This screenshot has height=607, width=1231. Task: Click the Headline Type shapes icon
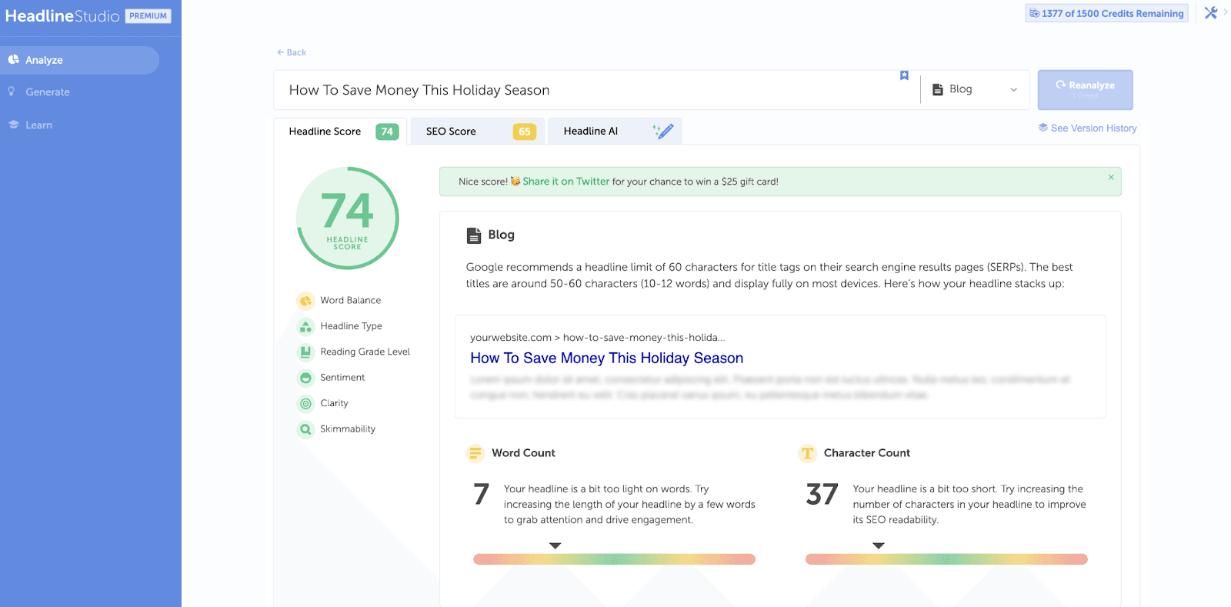click(305, 326)
